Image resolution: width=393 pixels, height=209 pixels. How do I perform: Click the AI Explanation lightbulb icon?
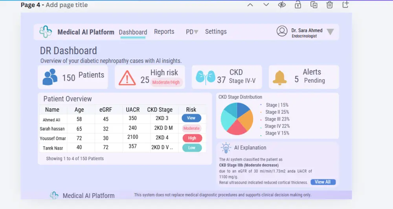point(226,148)
